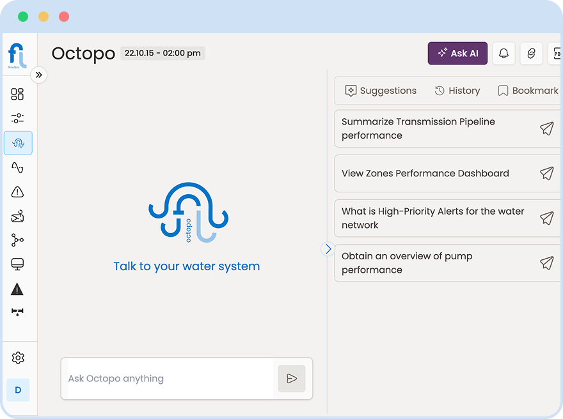Screen dimensions: 563x419
Task: Open the network topology nodes icon
Action: pos(17,240)
